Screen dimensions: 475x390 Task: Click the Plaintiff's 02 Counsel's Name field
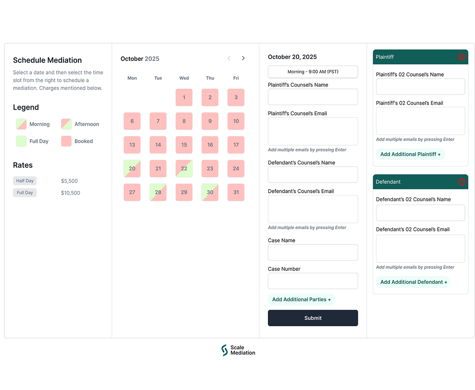tap(420, 87)
